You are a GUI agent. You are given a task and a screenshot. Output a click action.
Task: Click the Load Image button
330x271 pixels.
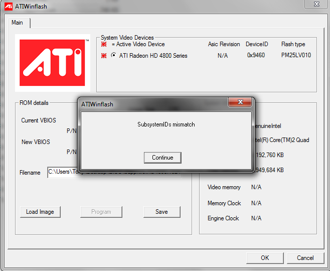click(40, 212)
